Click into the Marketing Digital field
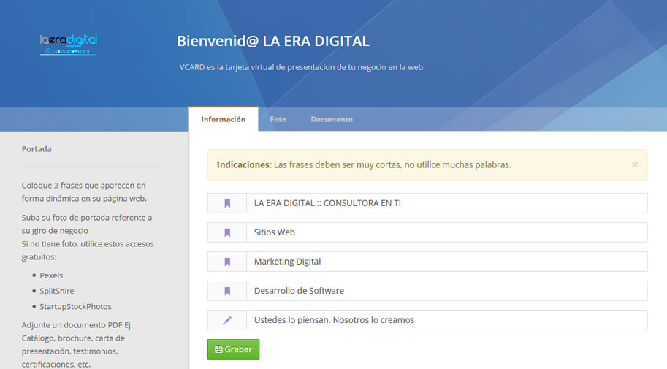The image size is (667, 369). coord(446,262)
